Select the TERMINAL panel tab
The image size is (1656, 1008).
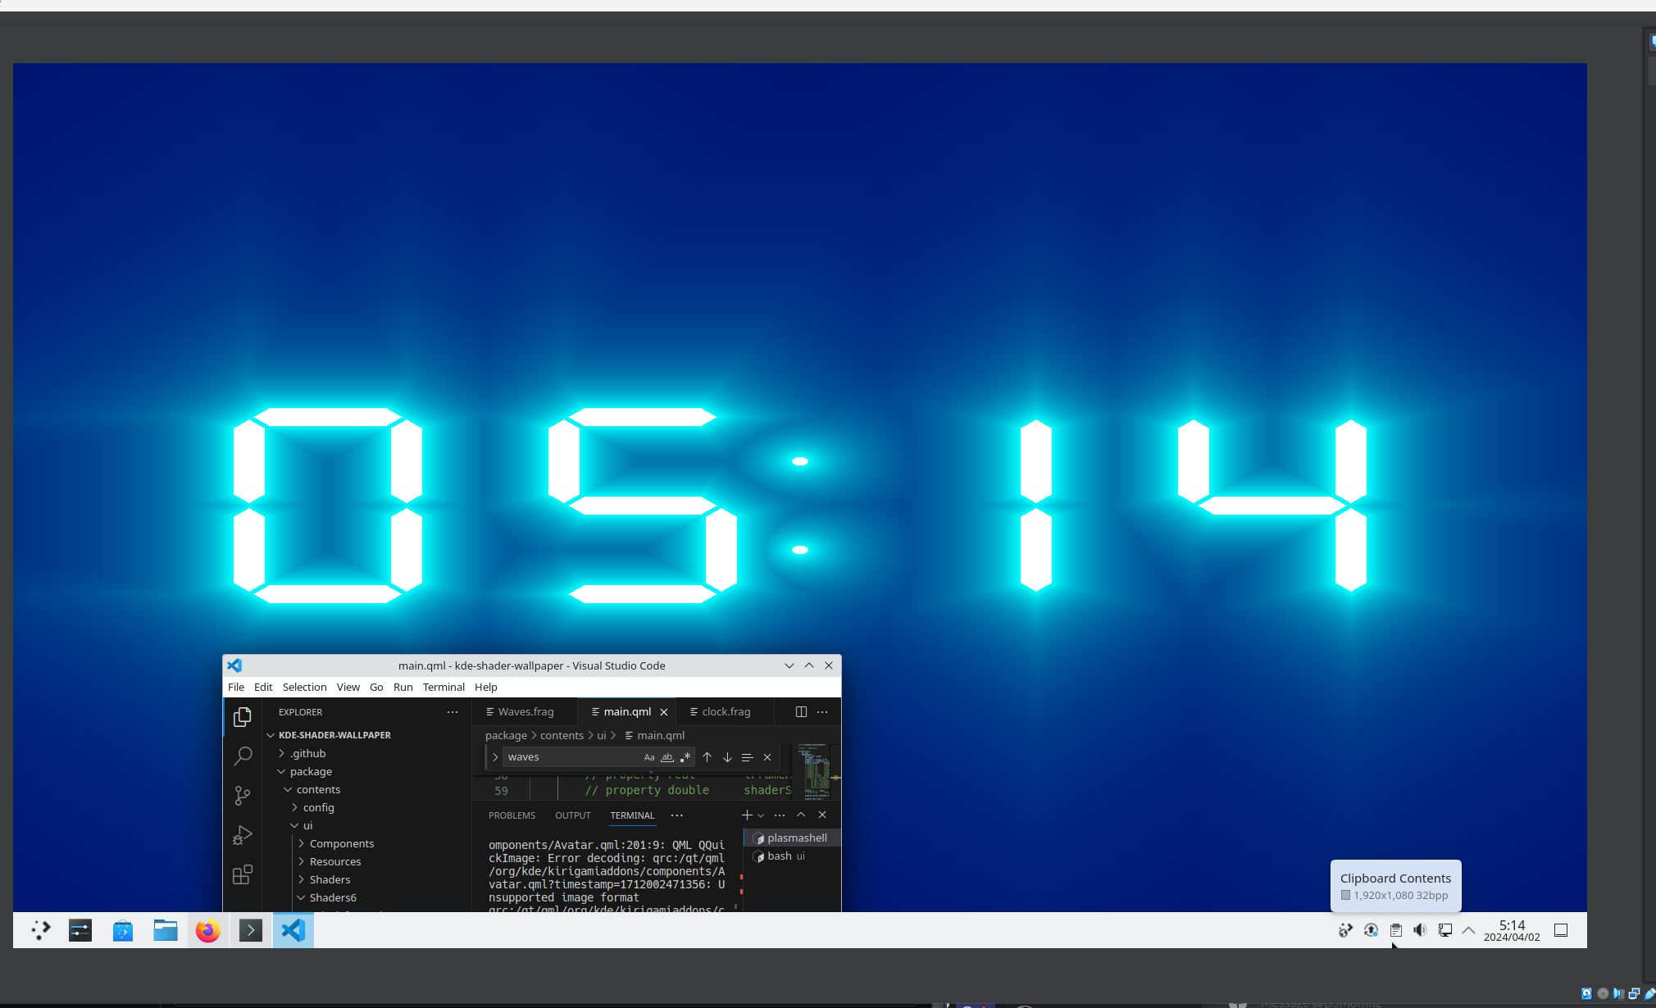[x=632, y=815]
